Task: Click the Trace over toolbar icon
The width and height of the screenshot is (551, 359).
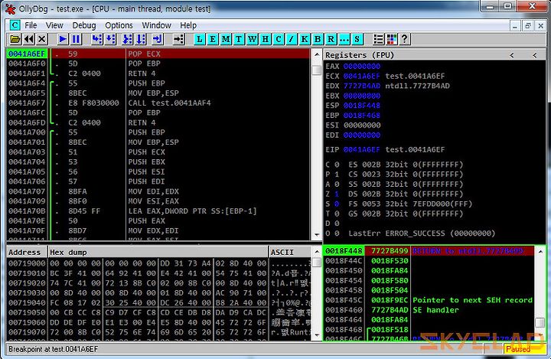Action: coord(141,39)
